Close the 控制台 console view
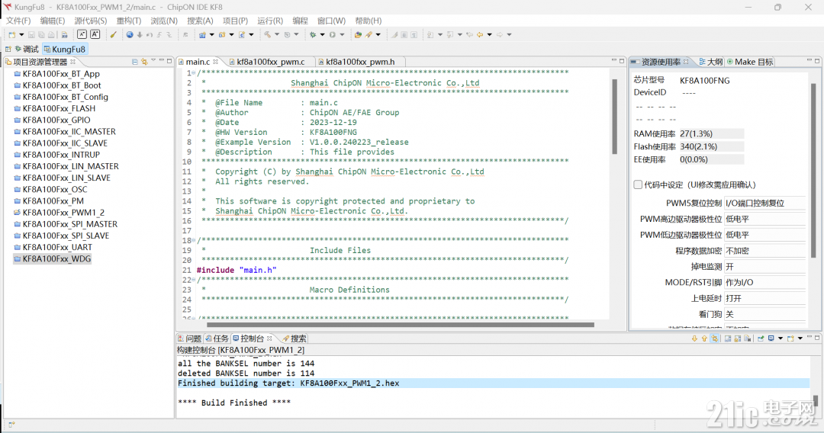Viewport: 824px width, 433px height. pyautogui.click(x=269, y=338)
